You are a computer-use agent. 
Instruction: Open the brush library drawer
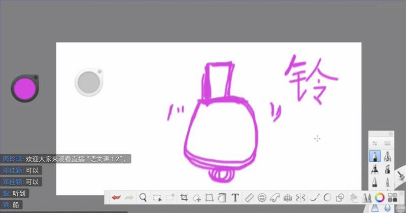388,144
